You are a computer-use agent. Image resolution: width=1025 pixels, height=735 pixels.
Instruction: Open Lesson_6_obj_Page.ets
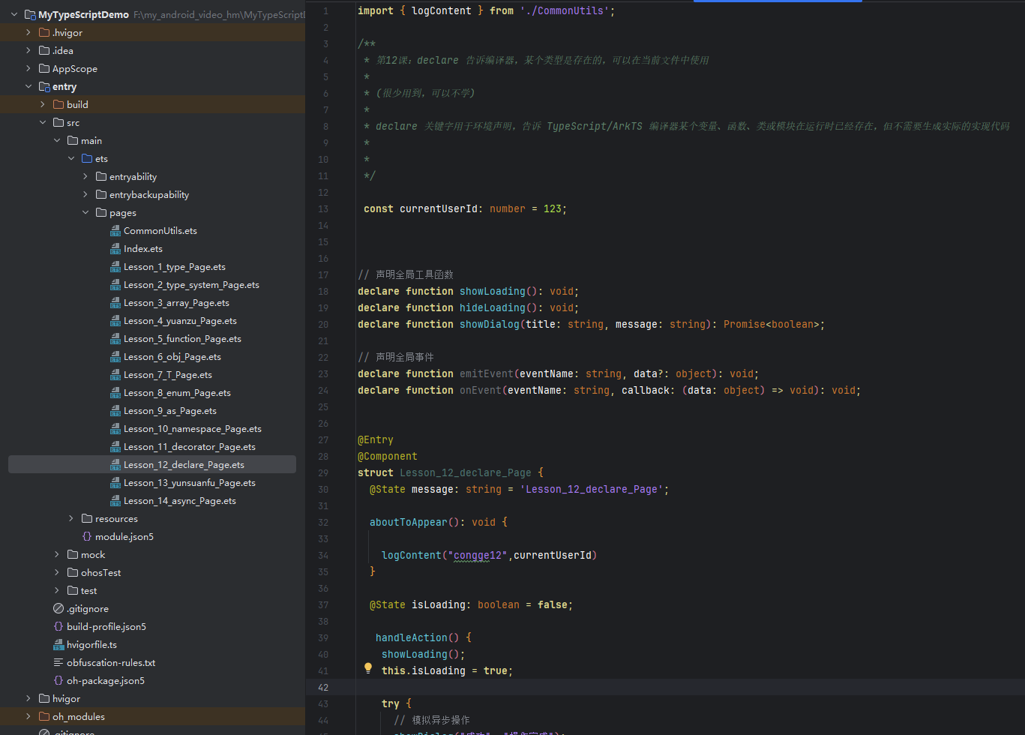[172, 357]
